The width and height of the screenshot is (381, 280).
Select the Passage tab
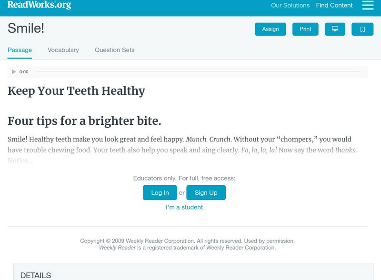click(x=20, y=50)
